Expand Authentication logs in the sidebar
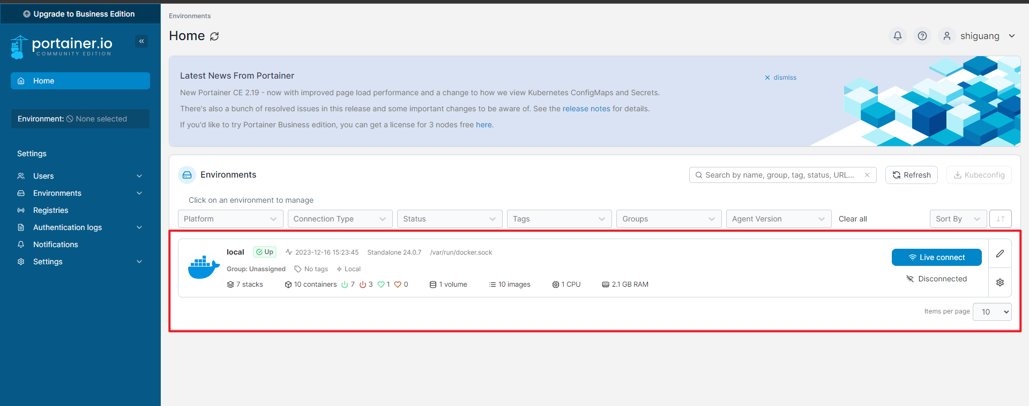The height and width of the screenshot is (406, 1029). pos(80,227)
